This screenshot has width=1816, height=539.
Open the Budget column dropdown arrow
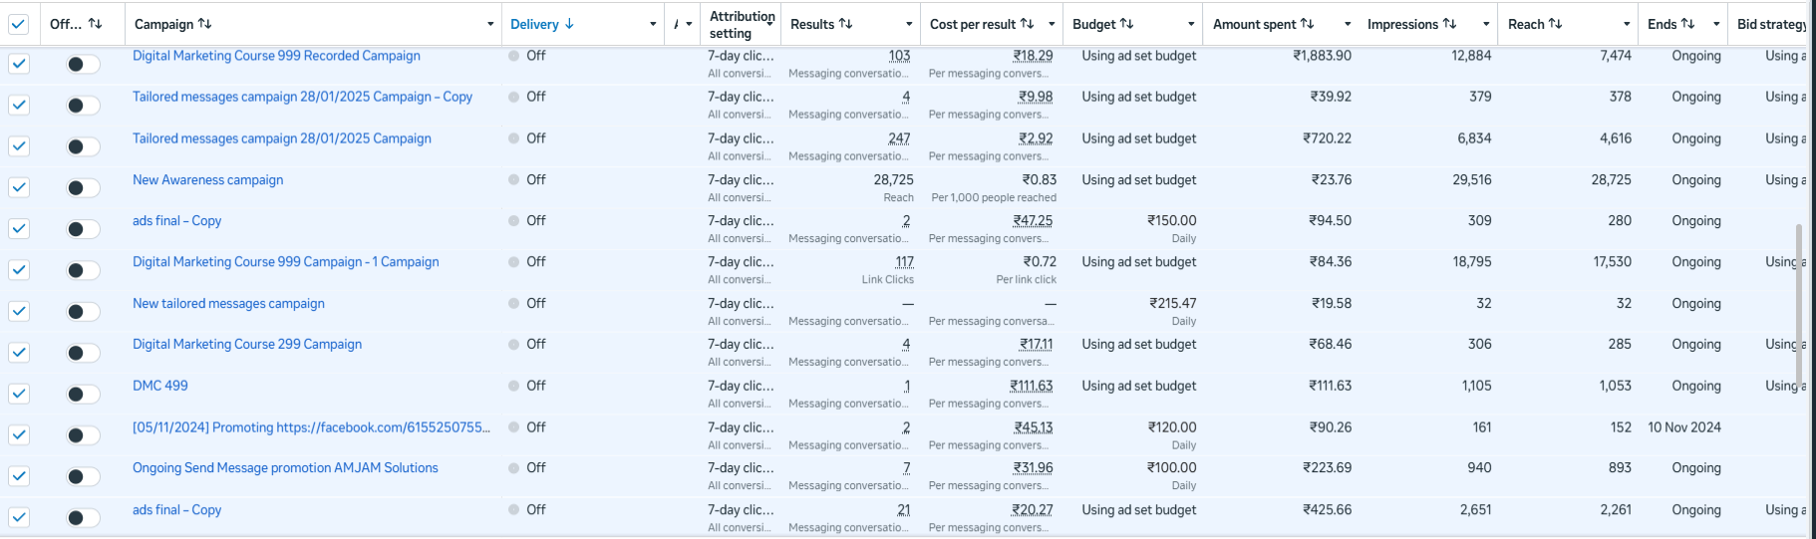click(1191, 24)
